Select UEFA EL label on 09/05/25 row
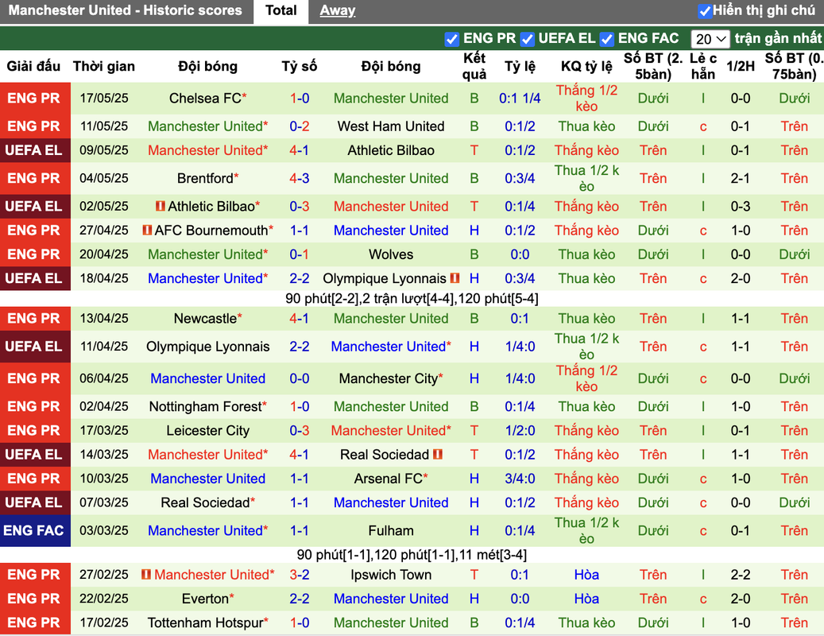 [x=35, y=150]
